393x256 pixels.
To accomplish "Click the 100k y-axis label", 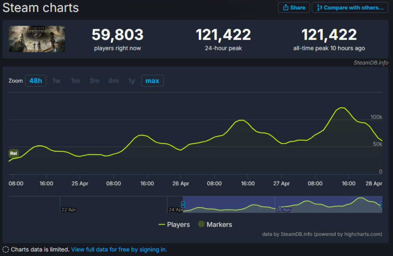I will [376, 117].
